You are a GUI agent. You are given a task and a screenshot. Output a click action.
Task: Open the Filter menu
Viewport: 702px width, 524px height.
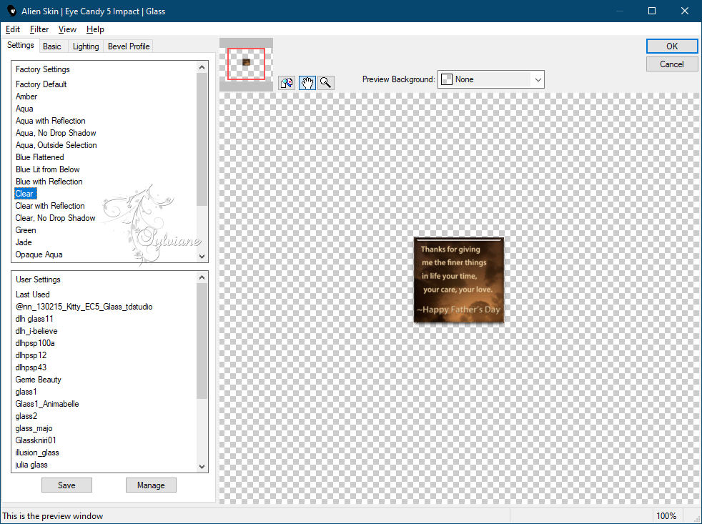(x=39, y=29)
